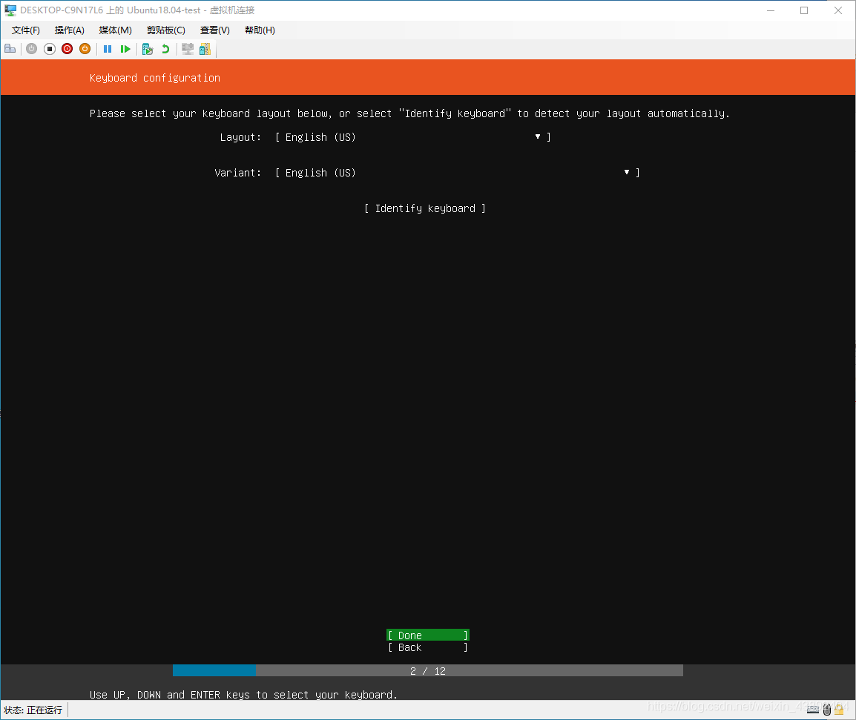
Task: Create a checkpoint with the toolbar icon
Action: tap(148, 49)
